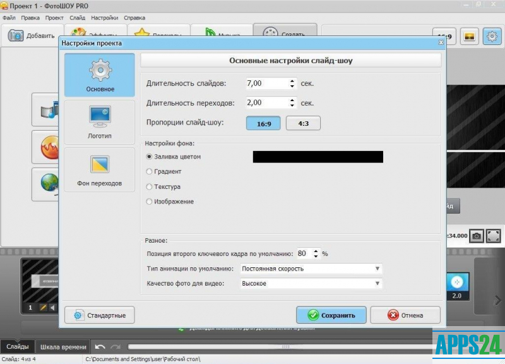Open the Фон переходов settings section
The image size is (505, 364).
pos(100,169)
